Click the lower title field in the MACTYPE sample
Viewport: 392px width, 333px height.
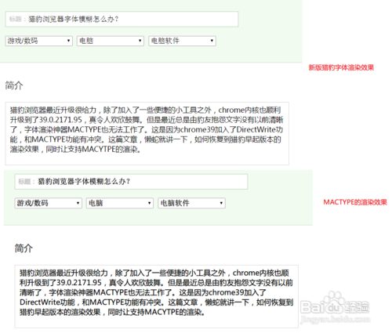(131, 182)
